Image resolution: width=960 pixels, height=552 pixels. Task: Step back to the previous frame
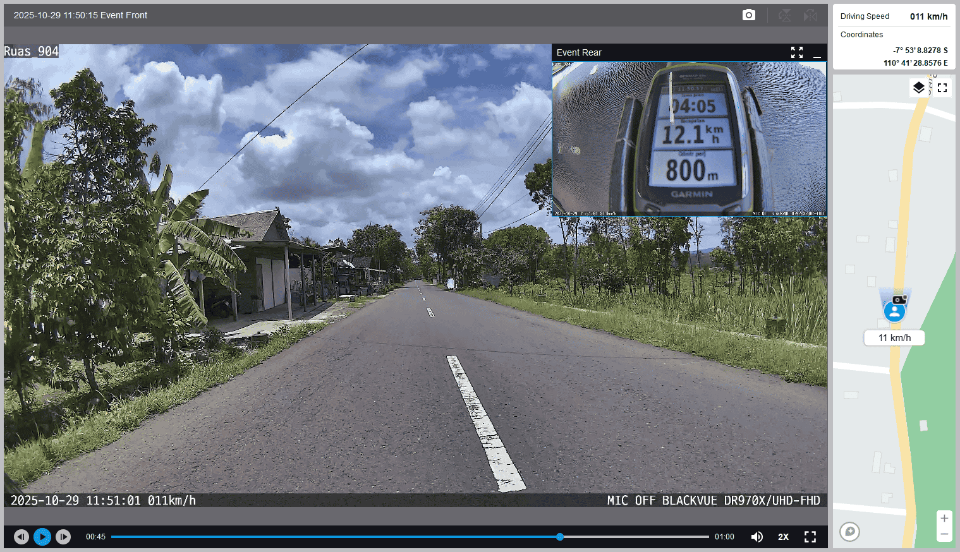point(21,537)
